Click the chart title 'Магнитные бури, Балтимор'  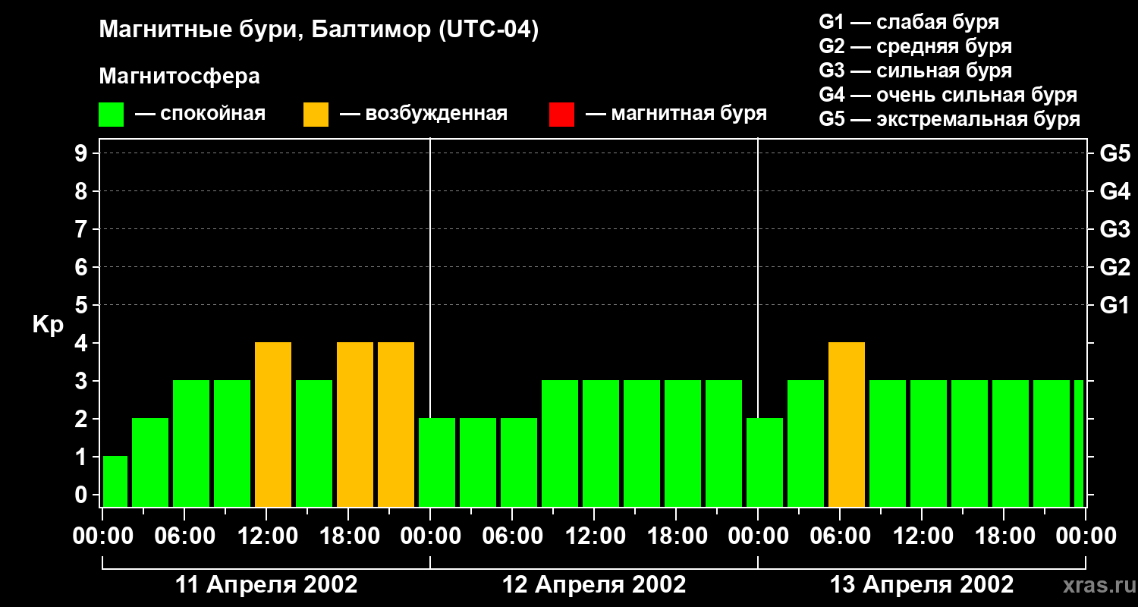click(x=319, y=30)
